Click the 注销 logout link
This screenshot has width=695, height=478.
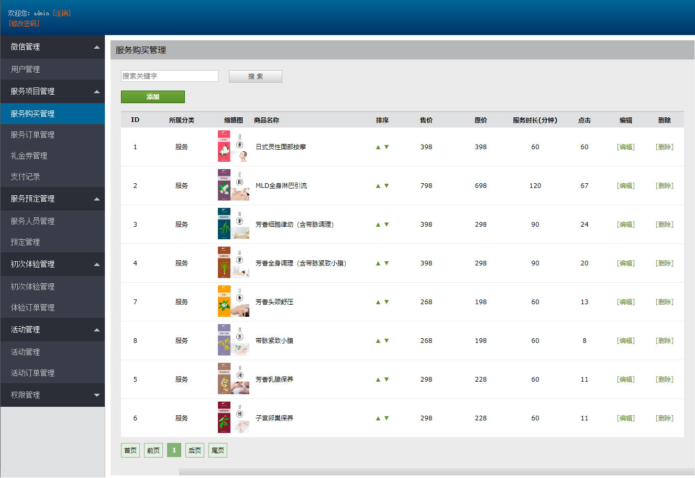(x=61, y=13)
